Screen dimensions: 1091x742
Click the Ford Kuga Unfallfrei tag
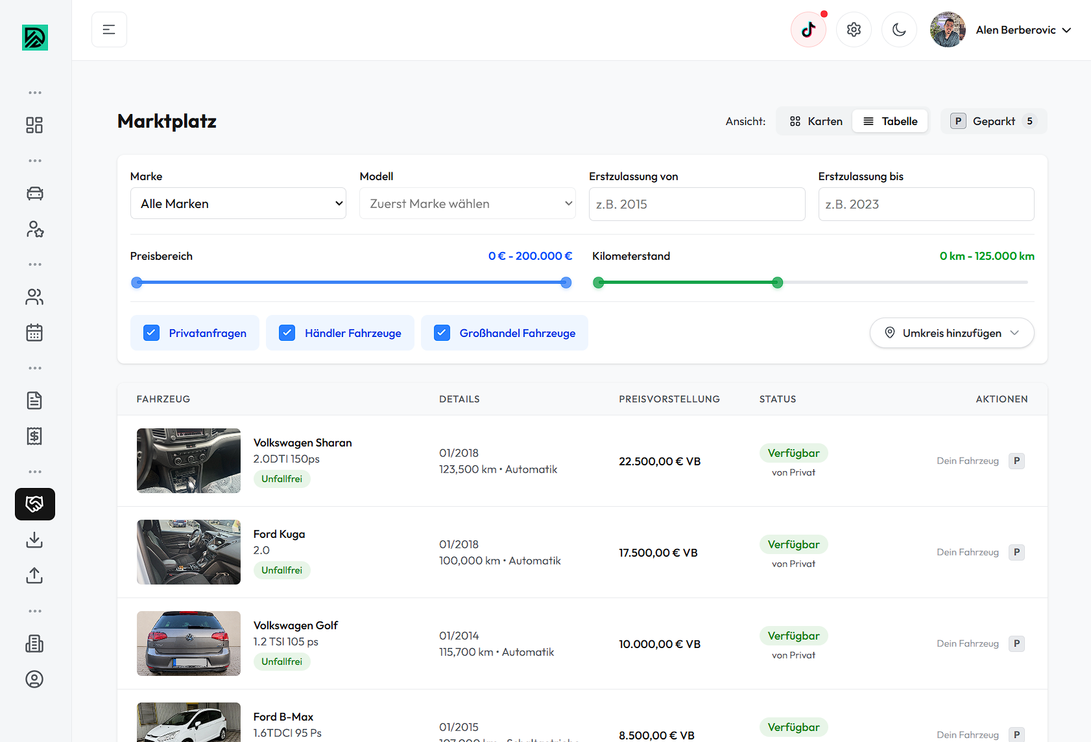(282, 570)
